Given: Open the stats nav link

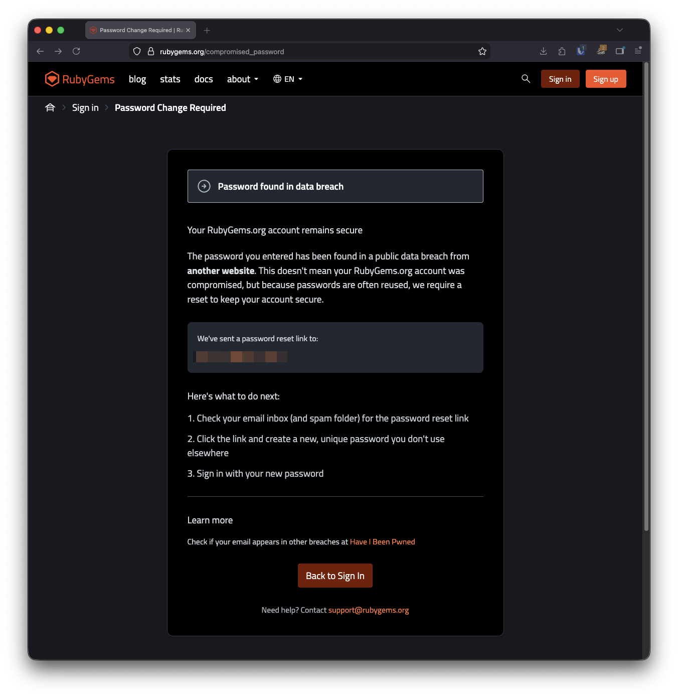Looking at the screenshot, I should tap(170, 79).
